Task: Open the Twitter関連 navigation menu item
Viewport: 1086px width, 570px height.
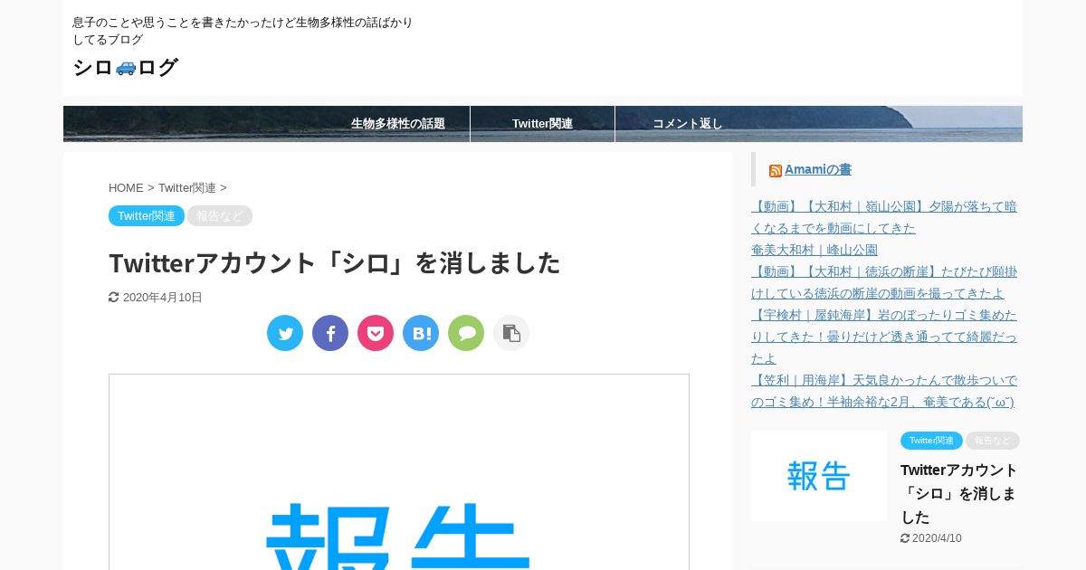Action: [x=542, y=124]
